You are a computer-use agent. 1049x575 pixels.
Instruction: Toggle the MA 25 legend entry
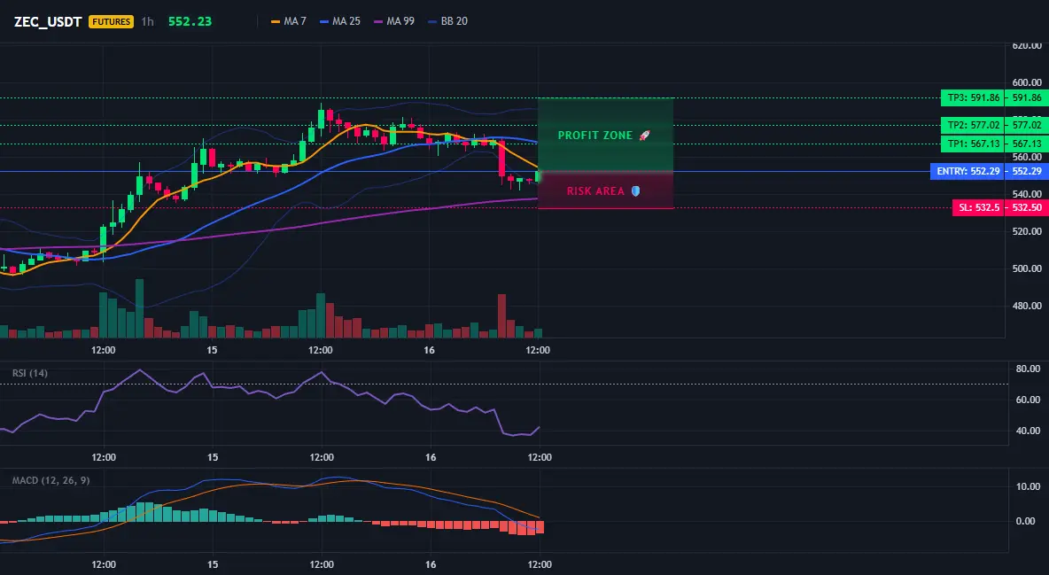coord(340,21)
